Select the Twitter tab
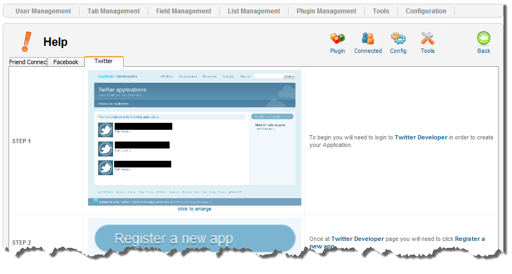Screen dimensions: 512x274 click(104, 61)
